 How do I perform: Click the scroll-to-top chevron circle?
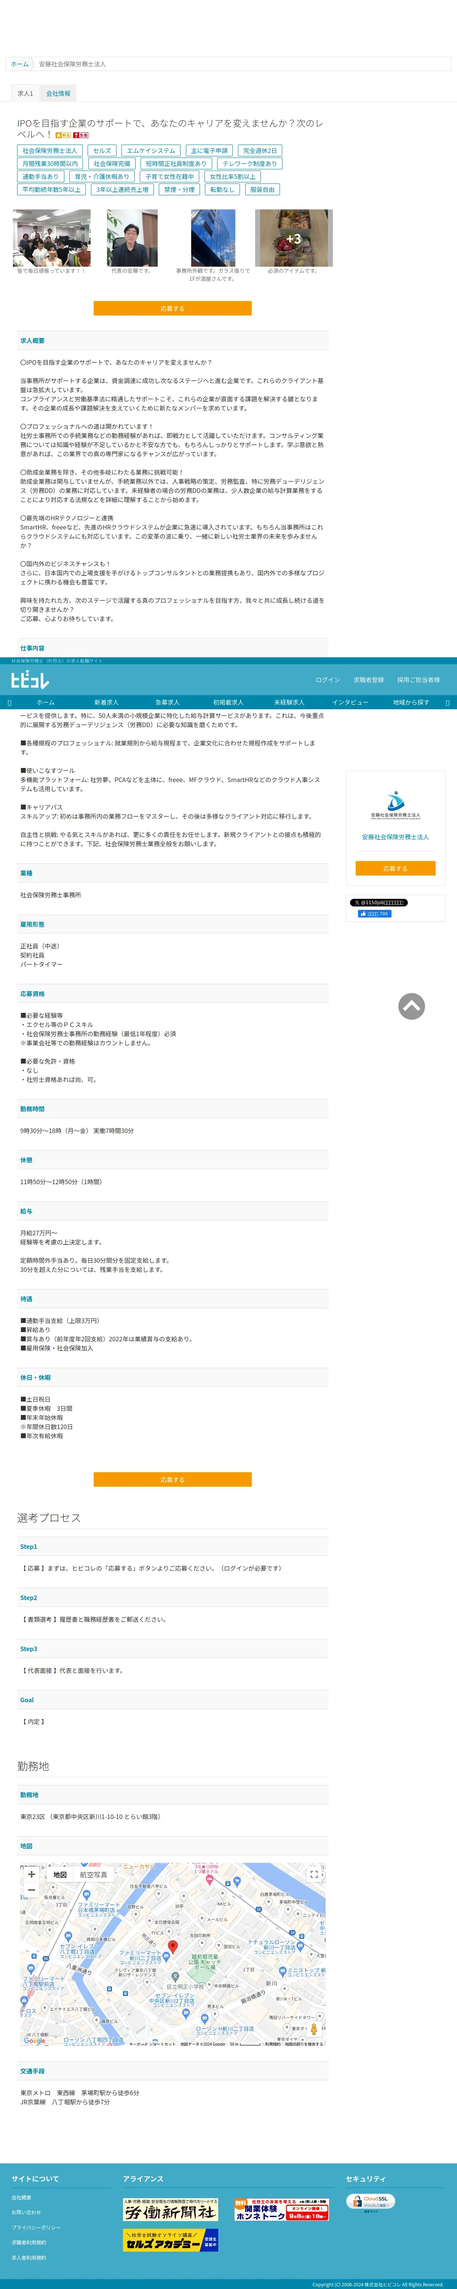click(411, 1006)
